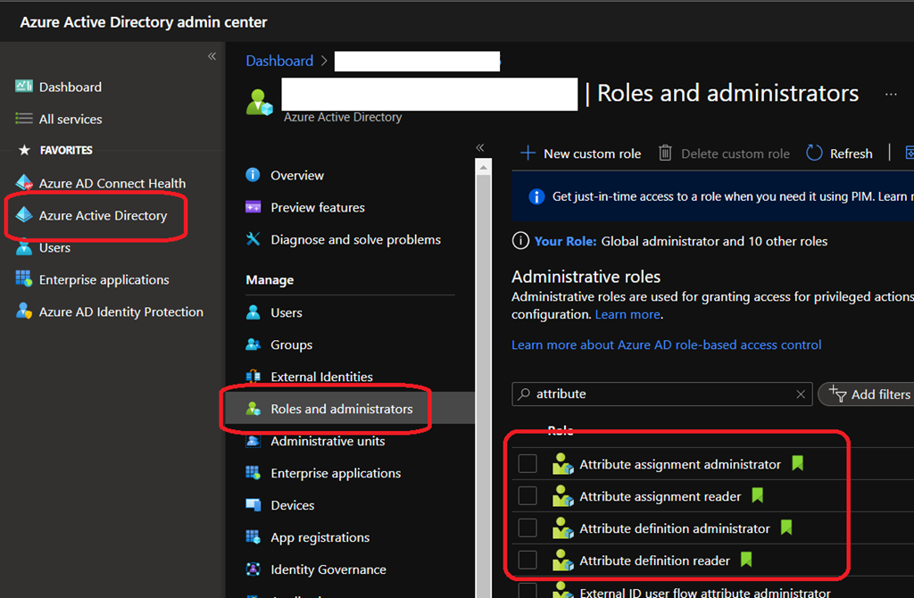
Task: Select the Attribute assignment reader checkbox
Action: pos(528,496)
